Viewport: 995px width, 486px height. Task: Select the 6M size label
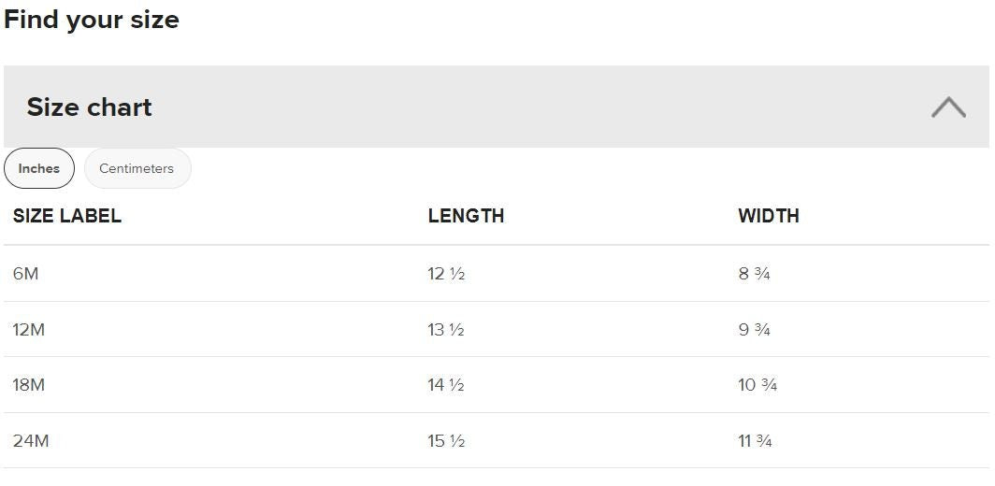pos(26,274)
